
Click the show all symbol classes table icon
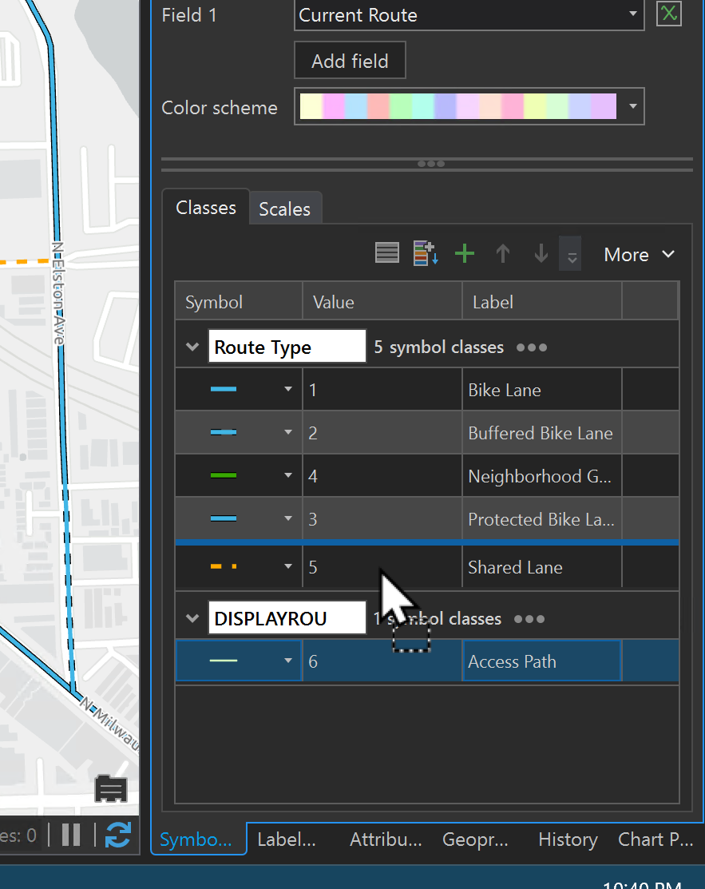point(387,253)
